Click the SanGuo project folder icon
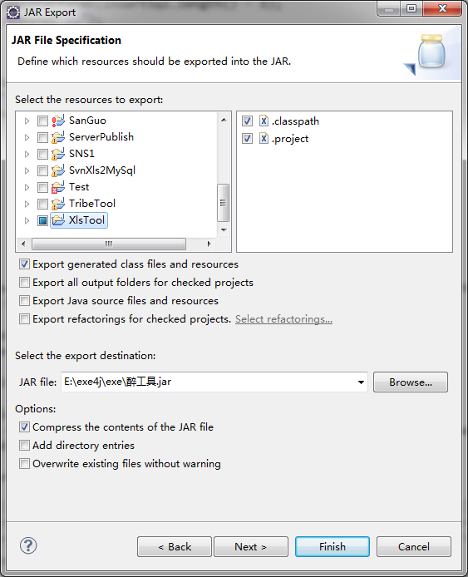The width and height of the screenshot is (468, 577). [x=58, y=121]
